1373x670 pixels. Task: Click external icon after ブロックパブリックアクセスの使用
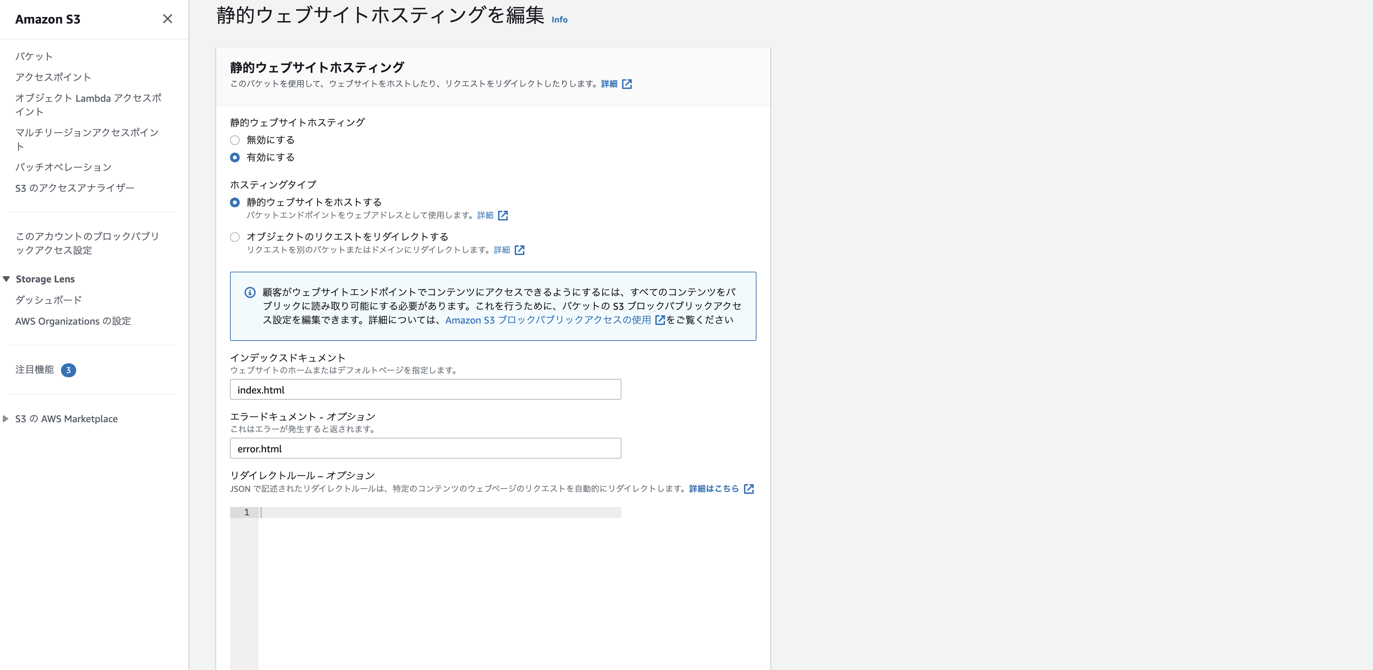click(660, 320)
